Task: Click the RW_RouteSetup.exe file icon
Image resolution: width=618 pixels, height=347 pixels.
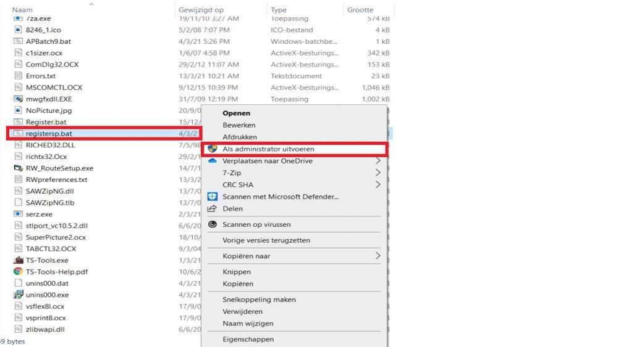Action: click(x=18, y=168)
